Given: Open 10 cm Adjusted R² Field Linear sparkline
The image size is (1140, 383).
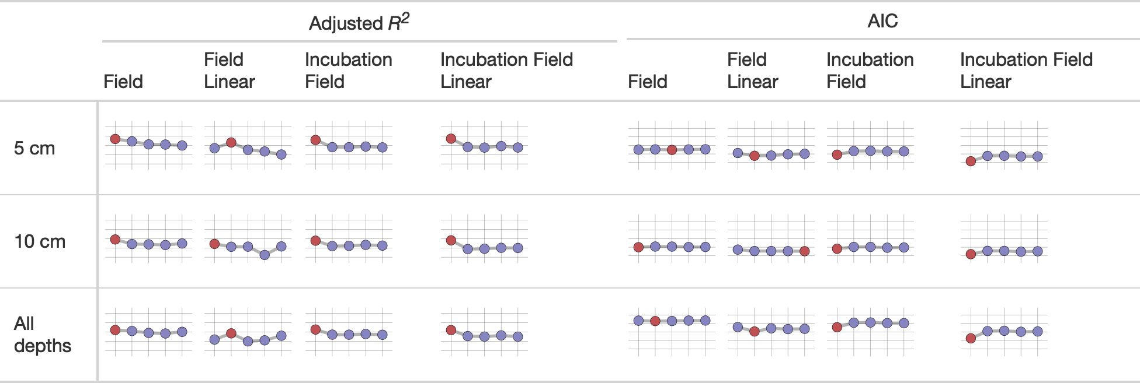Looking at the screenshot, I should coord(248,240).
